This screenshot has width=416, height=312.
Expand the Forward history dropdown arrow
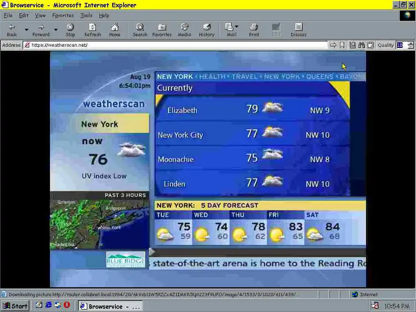(56, 30)
